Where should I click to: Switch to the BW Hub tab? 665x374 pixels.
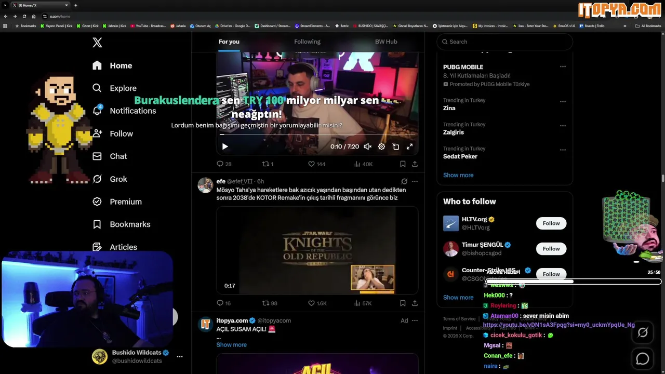(386, 42)
